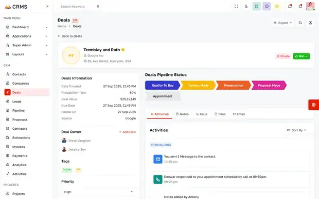Select Contact Made pipeline stage

[x=198, y=86]
